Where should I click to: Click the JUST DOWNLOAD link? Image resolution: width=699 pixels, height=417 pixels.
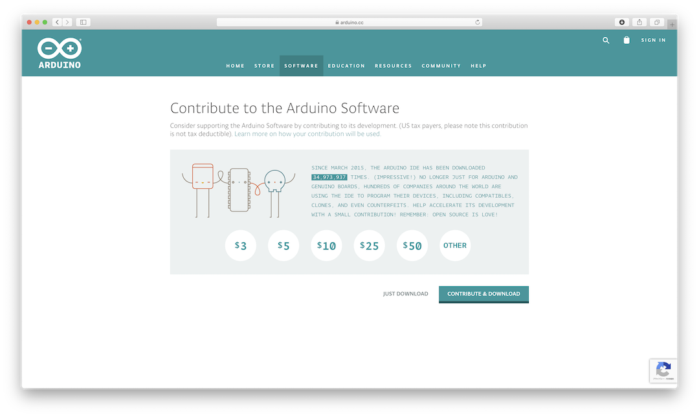[405, 294]
